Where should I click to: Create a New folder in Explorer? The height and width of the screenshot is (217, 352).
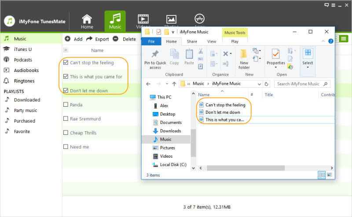click(244, 59)
